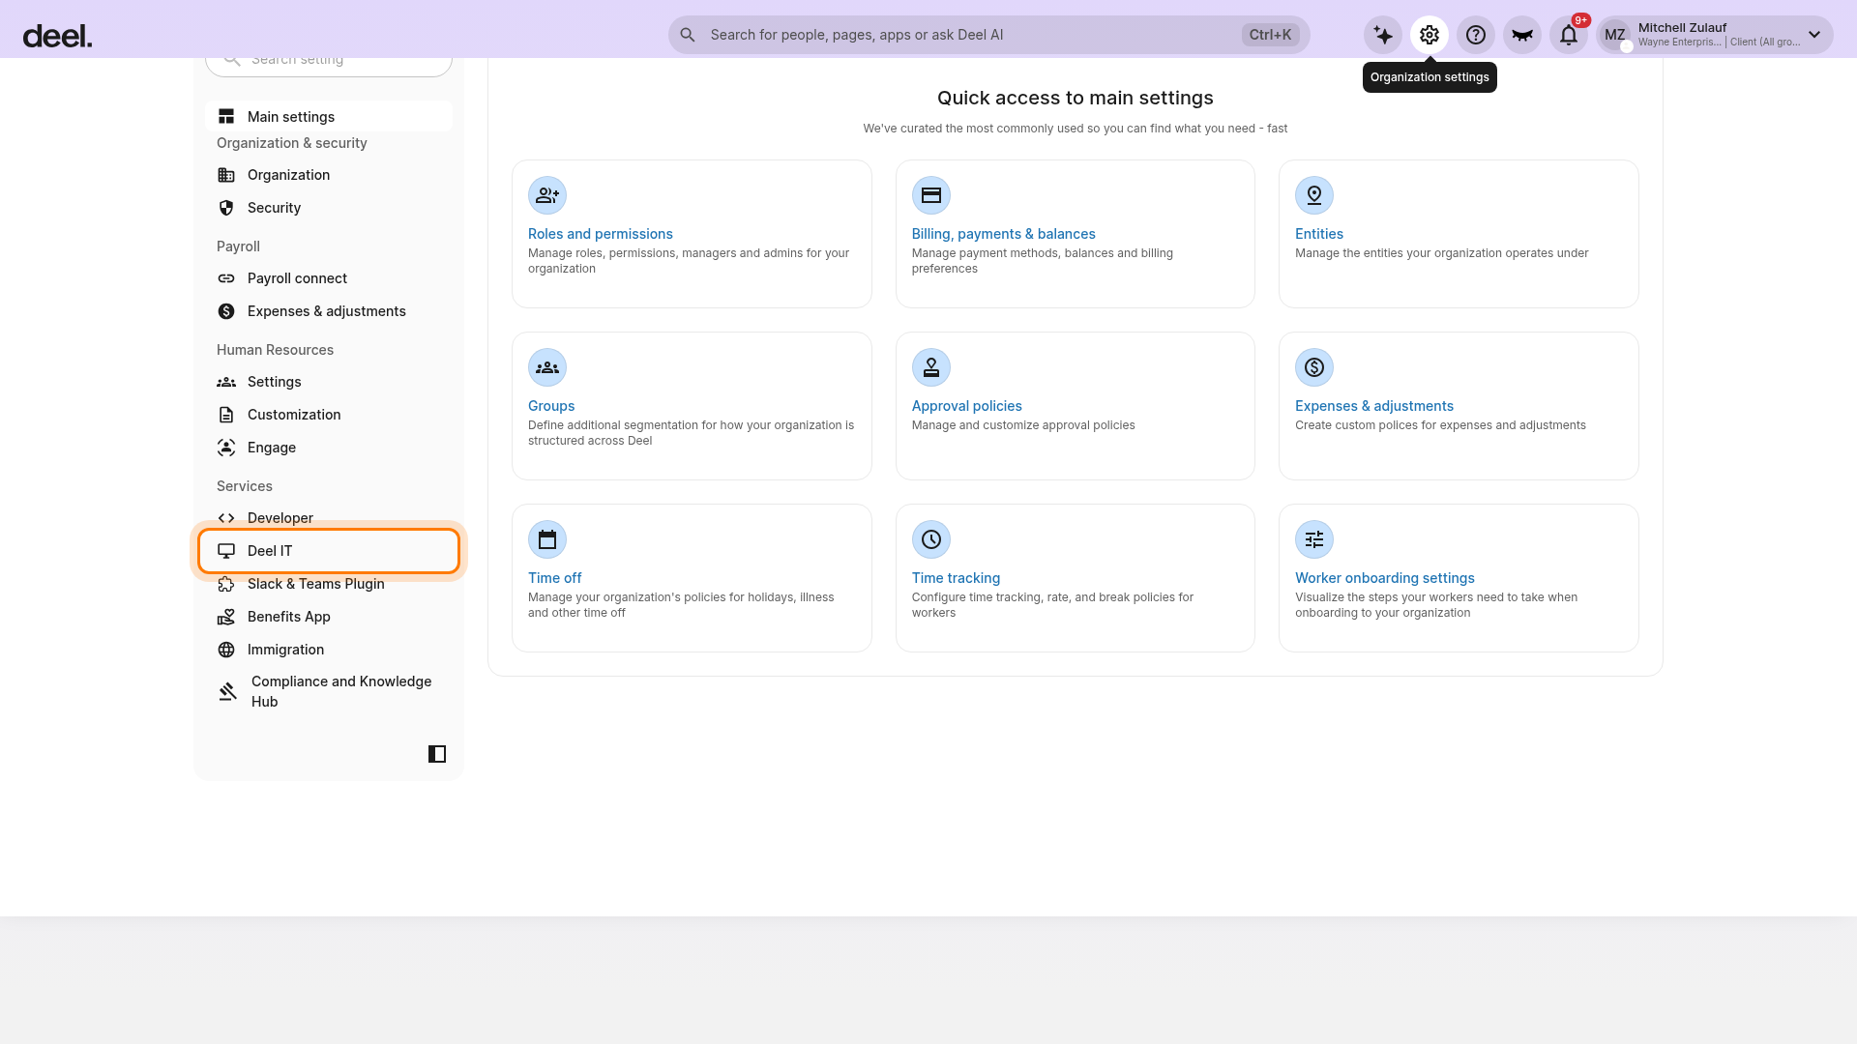Click the Time off calendar icon
1857x1044 pixels.
[x=547, y=539]
